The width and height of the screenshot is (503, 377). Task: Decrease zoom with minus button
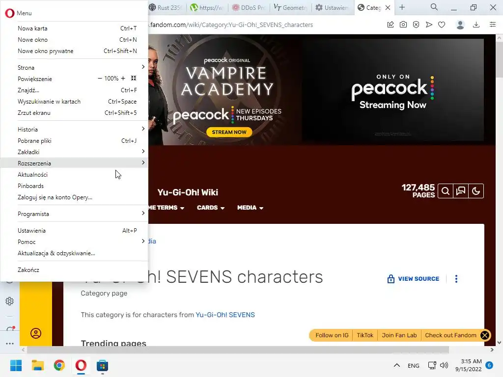click(x=100, y=79)
